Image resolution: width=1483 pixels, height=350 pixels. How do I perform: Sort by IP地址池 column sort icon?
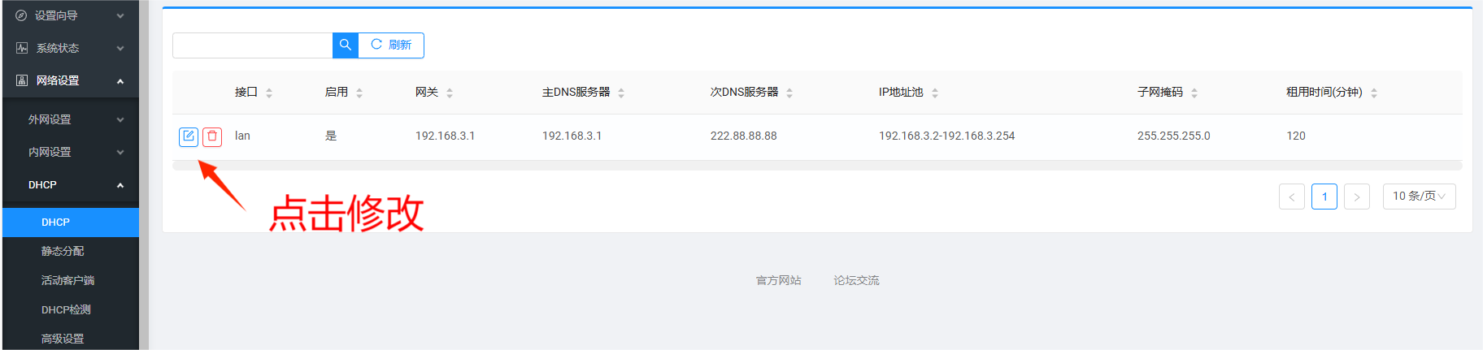(x=935, y=93)
